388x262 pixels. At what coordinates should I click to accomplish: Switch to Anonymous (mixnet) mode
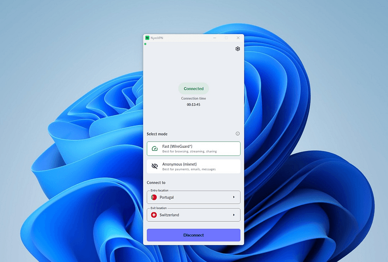tap(194, 166)
